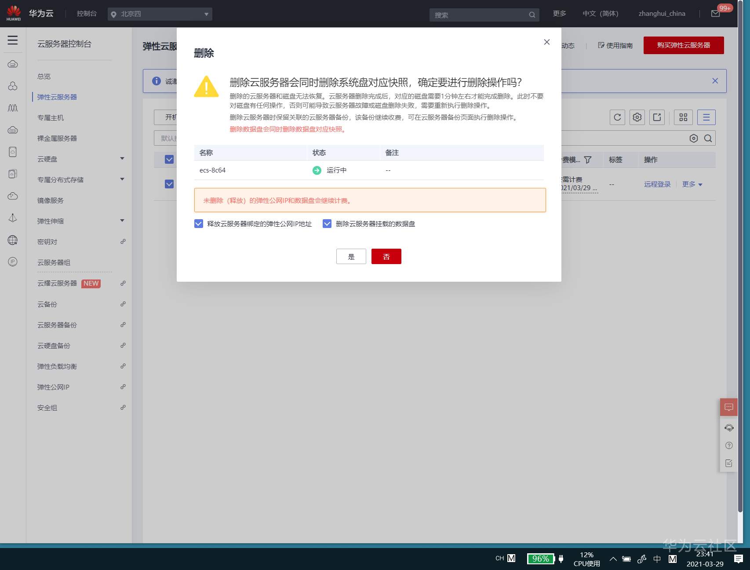Click 购买弹性云服务器 button
This screenshot has width=750, height=570.
point(684,45)
